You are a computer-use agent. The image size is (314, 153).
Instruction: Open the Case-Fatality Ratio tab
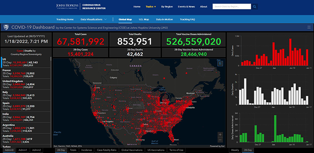point(106,150)
